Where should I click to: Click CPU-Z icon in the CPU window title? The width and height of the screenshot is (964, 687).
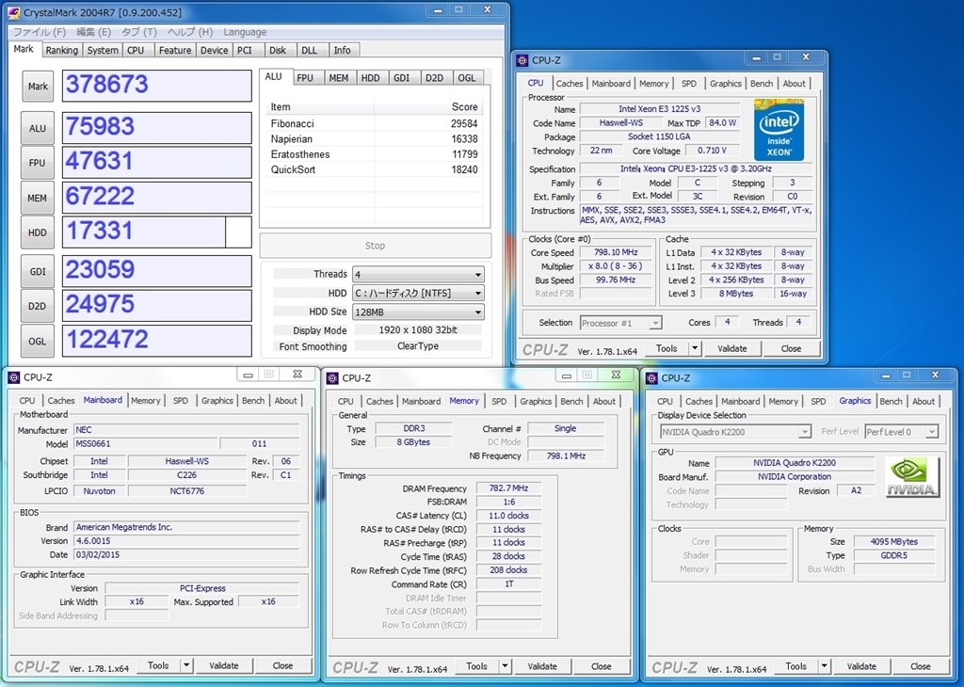pyautogui.click(x=522, y=60)
